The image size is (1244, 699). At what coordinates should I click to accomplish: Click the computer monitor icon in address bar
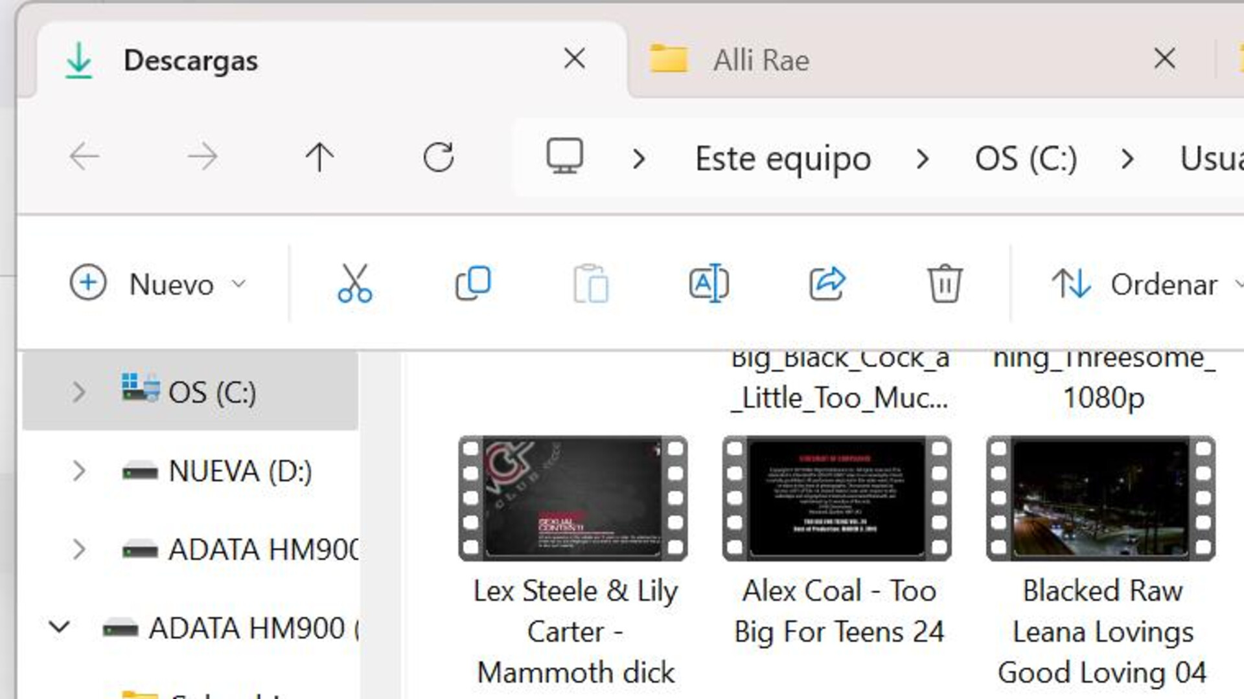[564, 157]
